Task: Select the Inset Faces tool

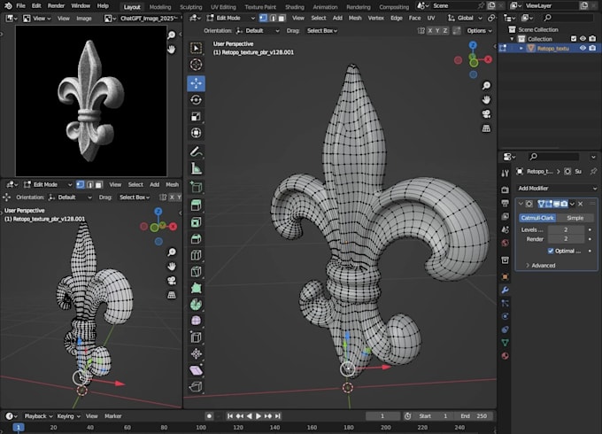Action: point(196,222)
